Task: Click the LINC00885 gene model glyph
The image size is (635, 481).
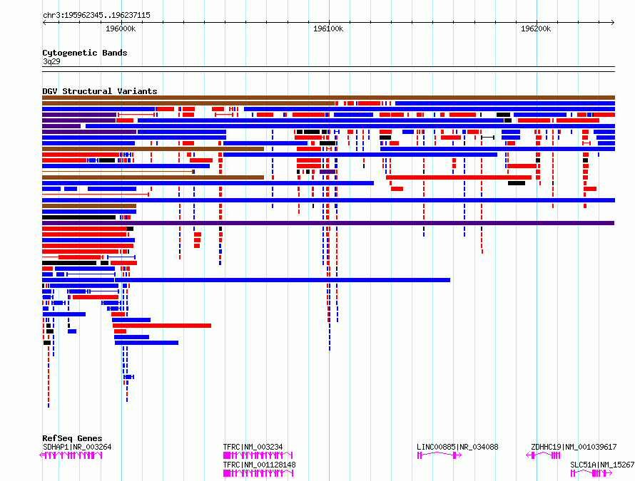Action: [x=440, y=455]
